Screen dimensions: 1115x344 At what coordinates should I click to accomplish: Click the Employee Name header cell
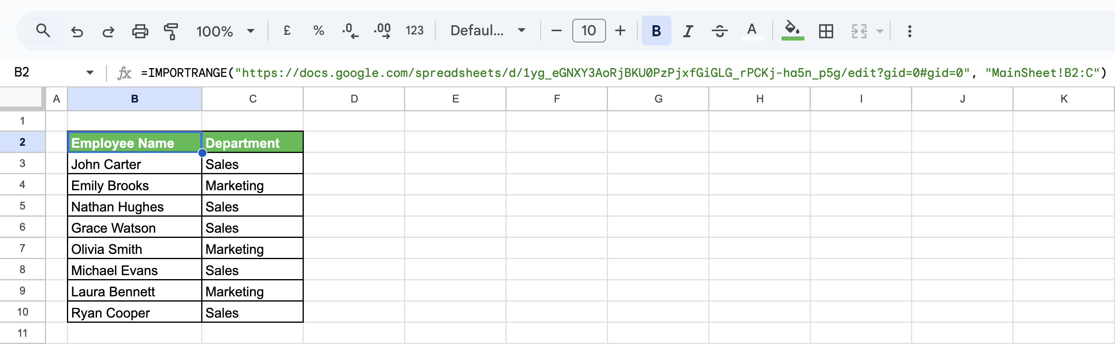135,142
